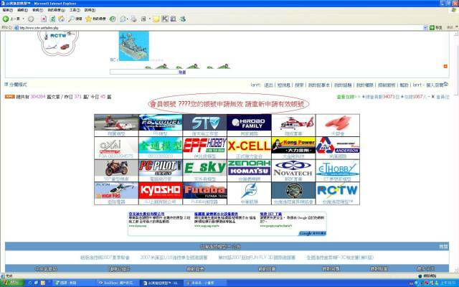Click the grey Forward arrow button
Screen dimensions: 459x287
coord(31,19)
